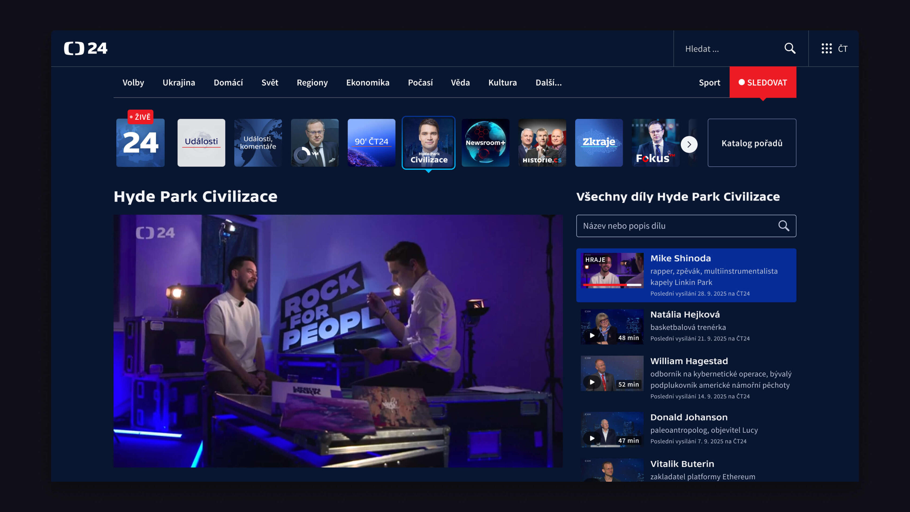Open Katalog pořadů
This screenshot has height=512, width=910.
[752, 143]
